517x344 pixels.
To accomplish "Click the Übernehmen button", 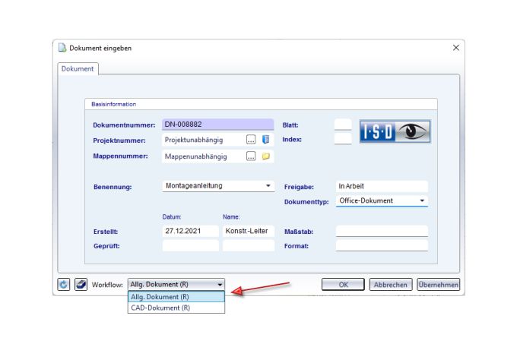I will tap(438, 285).
